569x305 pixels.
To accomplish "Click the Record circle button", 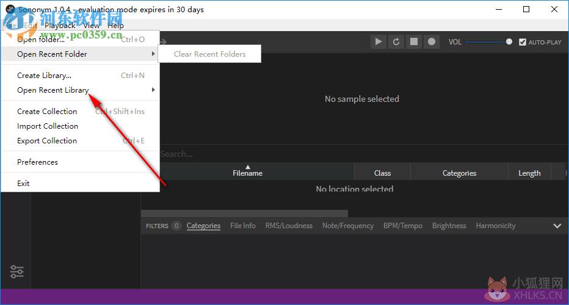I will tap(432, 41).
